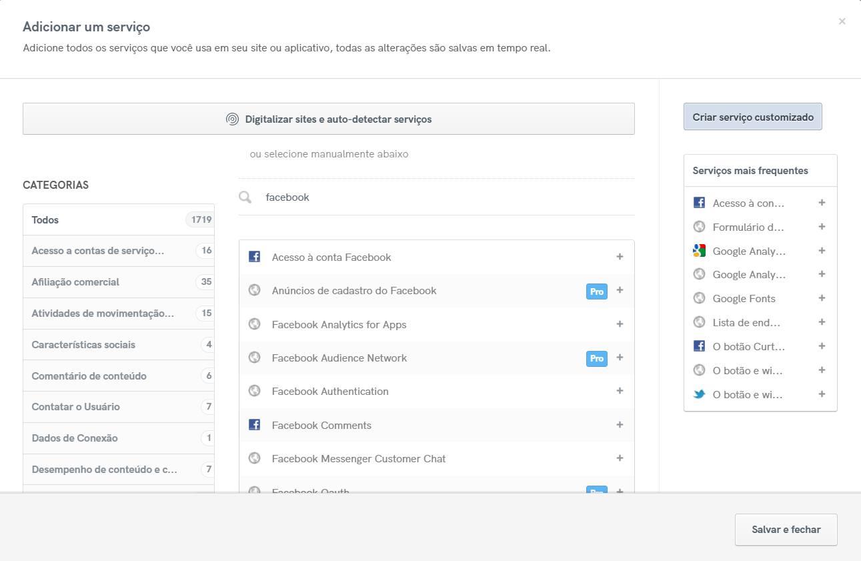
Task: Click the globe icon beside 'Anúncios de cadastro do Facebook'
Action: (254, 290)
